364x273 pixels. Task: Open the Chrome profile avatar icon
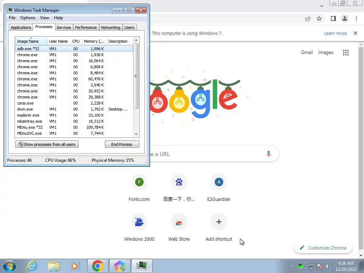click(345, 18)
